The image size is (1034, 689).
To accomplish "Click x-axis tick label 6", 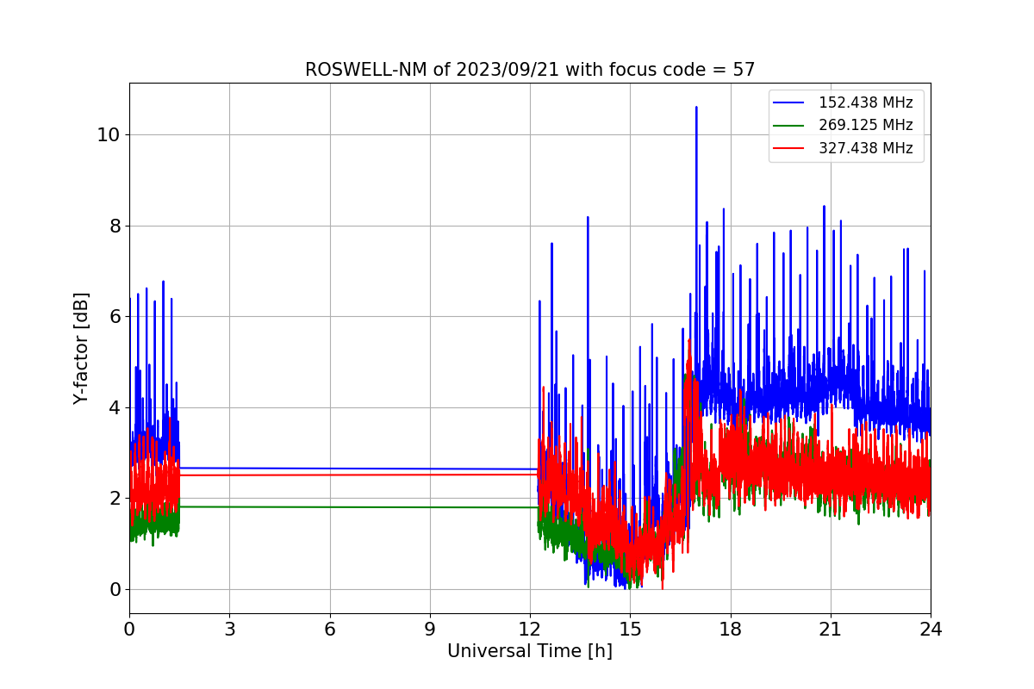I will click(x=329, y=629).
